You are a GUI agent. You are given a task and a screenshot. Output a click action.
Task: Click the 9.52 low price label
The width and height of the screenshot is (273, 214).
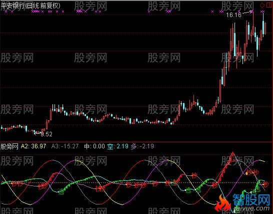pos(46,134)
